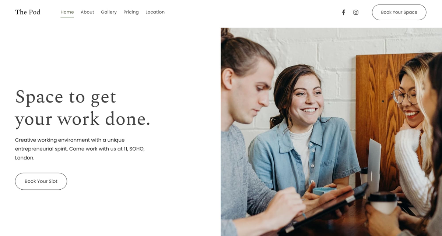Select Gallery in the navigation bar

pyautogui.click(x=109, y=12)
